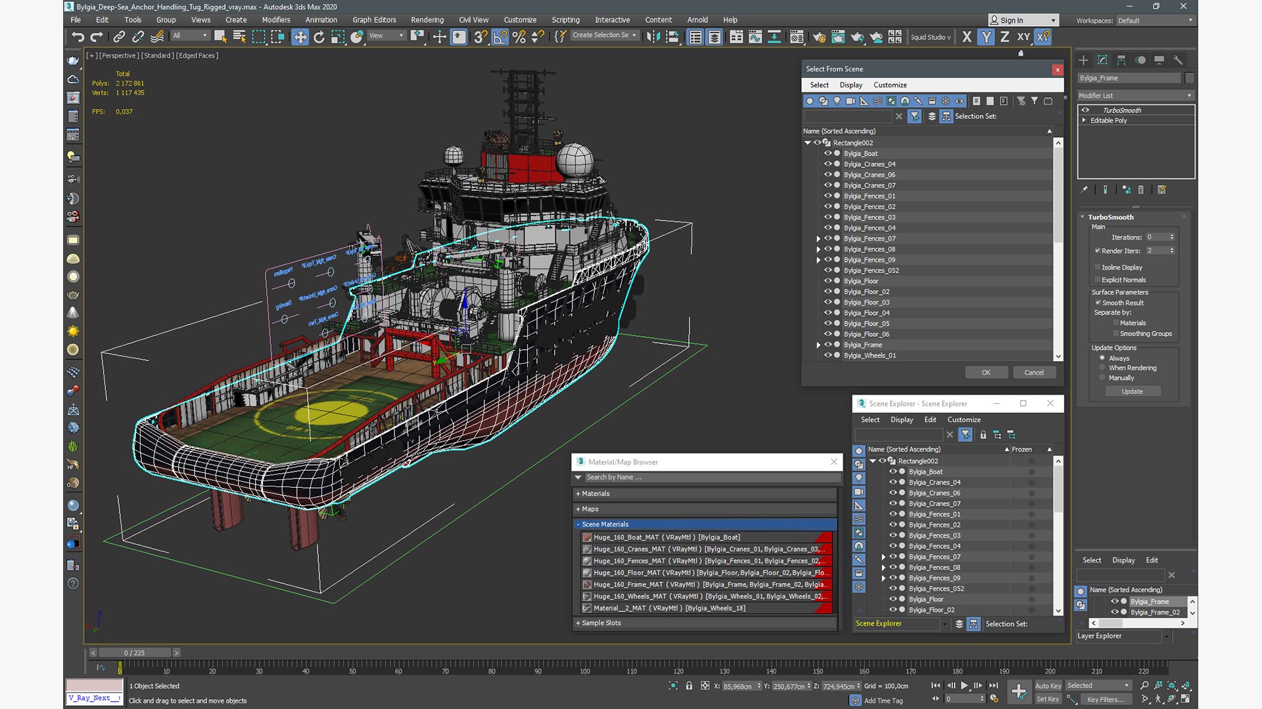Expand Bylgia_Fences_08 in Scene Explorer
Viewport: 1262px width, 709px height.
pyautogui.click(x=883, y=568)
